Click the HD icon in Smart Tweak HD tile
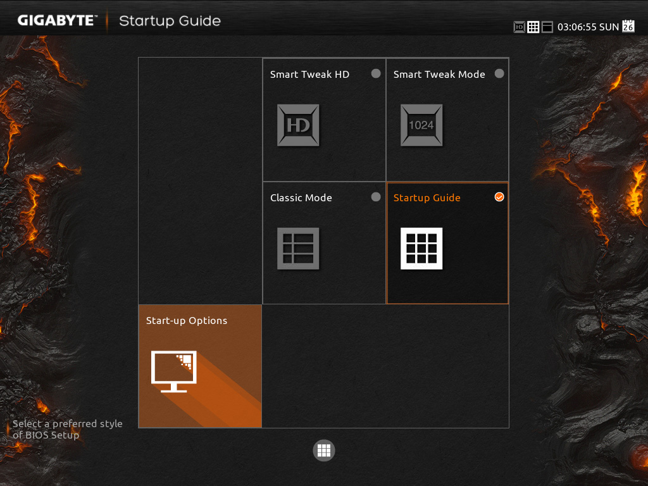The image size is (648, 486). point(298,125)
